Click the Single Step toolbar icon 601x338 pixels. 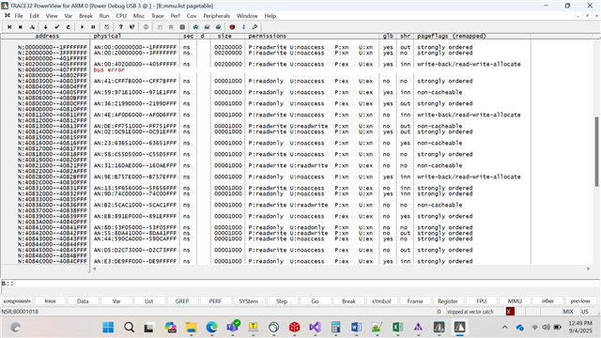pyautogui.click(x=9, y=27)
